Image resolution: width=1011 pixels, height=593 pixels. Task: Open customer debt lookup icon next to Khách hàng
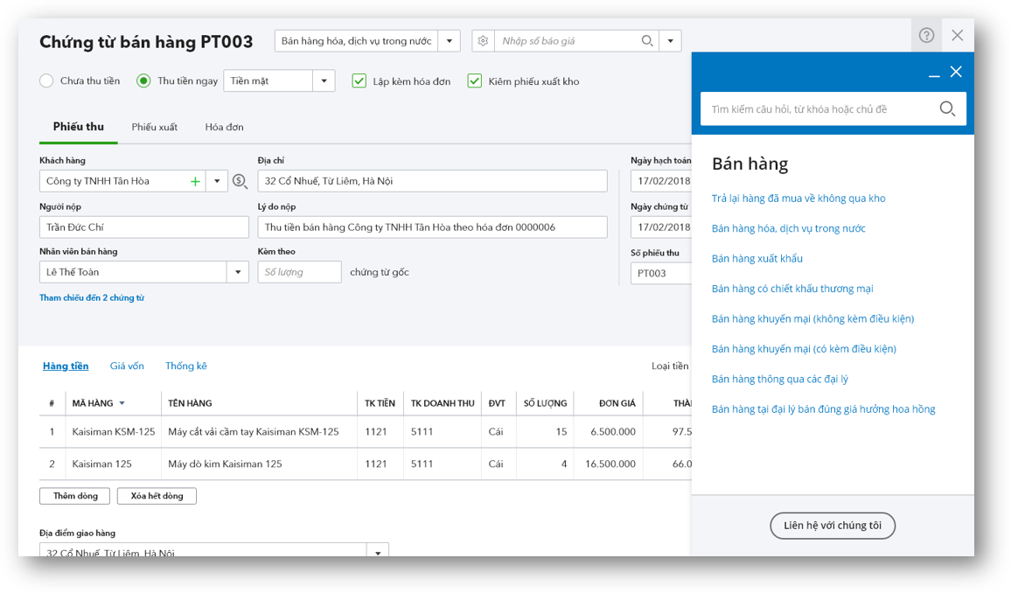pyautogui.click(x=240, y=182)
